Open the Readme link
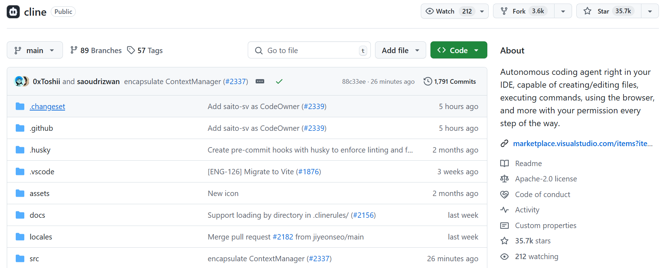Image resolution: width=665 pixels, height=268 pixels. click(528, 164)
